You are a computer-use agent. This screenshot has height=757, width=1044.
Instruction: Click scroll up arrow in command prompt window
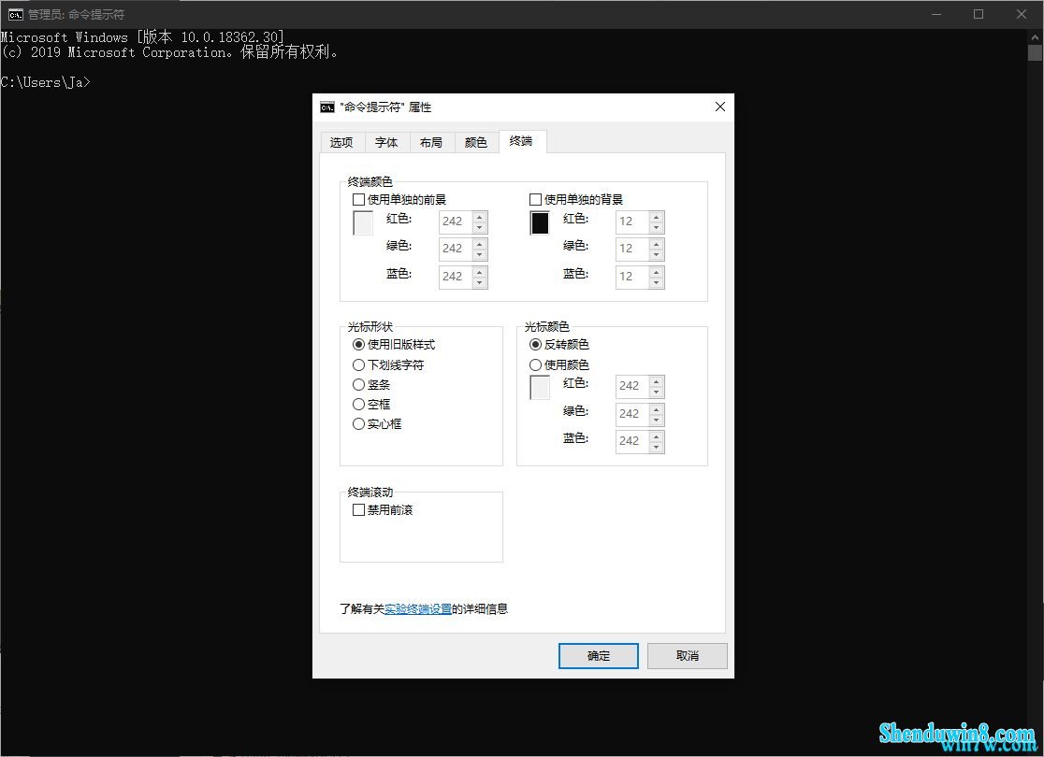click(x=1035, y=37)
